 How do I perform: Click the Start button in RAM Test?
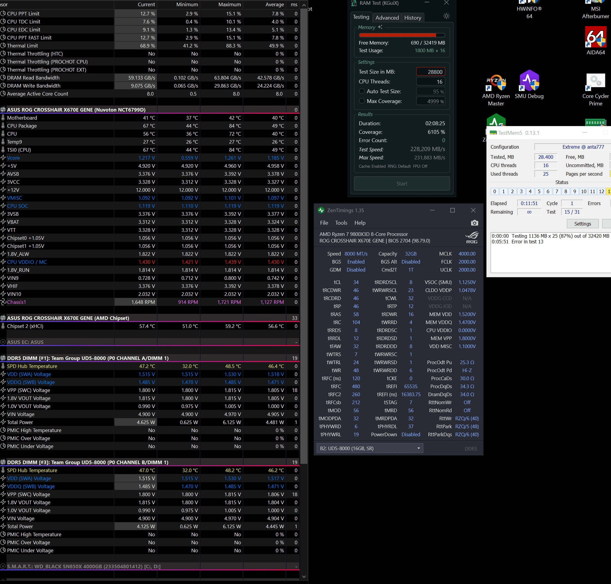(x=401, y=184)
